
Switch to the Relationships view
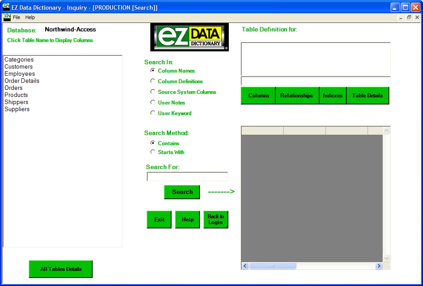coord(297,96)
